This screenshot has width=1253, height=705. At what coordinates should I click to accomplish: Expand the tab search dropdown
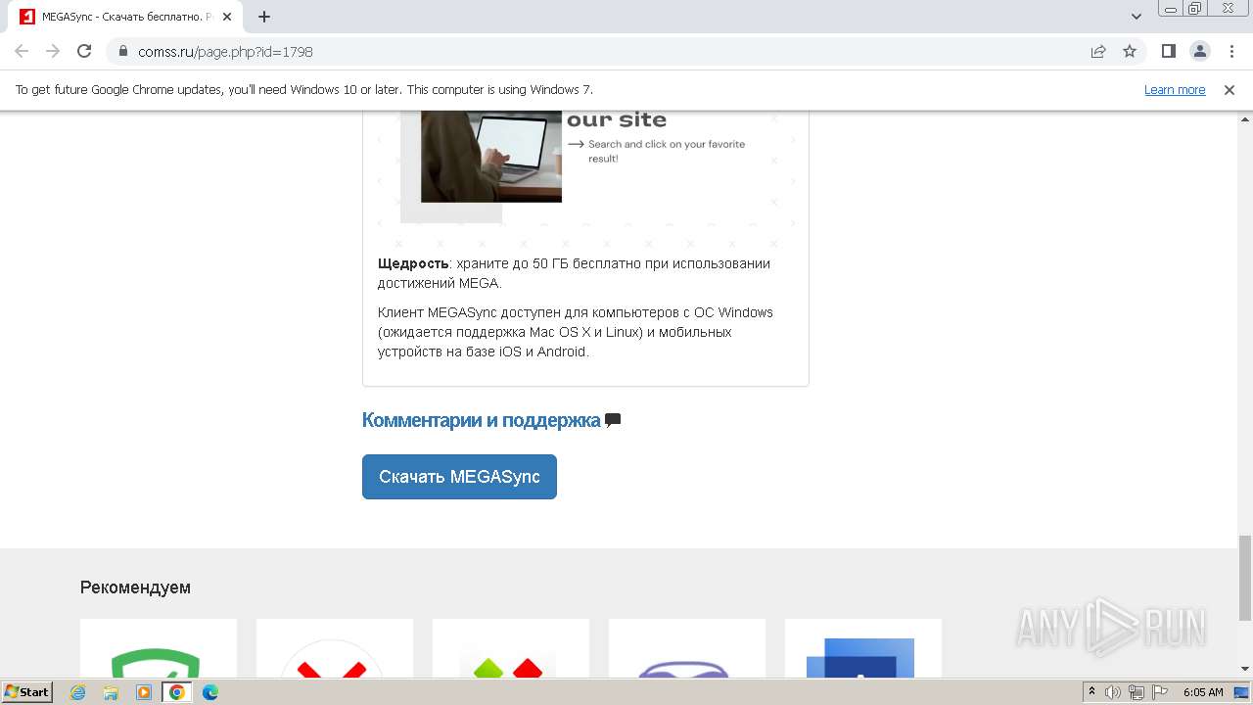coord(1136,17)
